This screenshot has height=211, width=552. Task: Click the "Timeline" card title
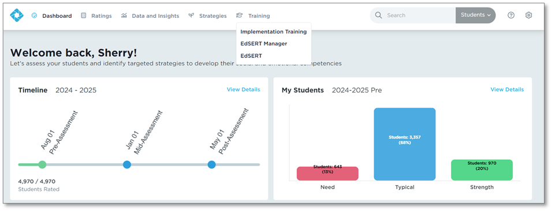point(33,90)
